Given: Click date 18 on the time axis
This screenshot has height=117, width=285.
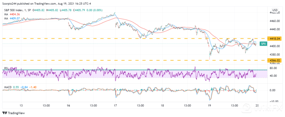Looking at the screenshot, I should [x=163, y=106].
